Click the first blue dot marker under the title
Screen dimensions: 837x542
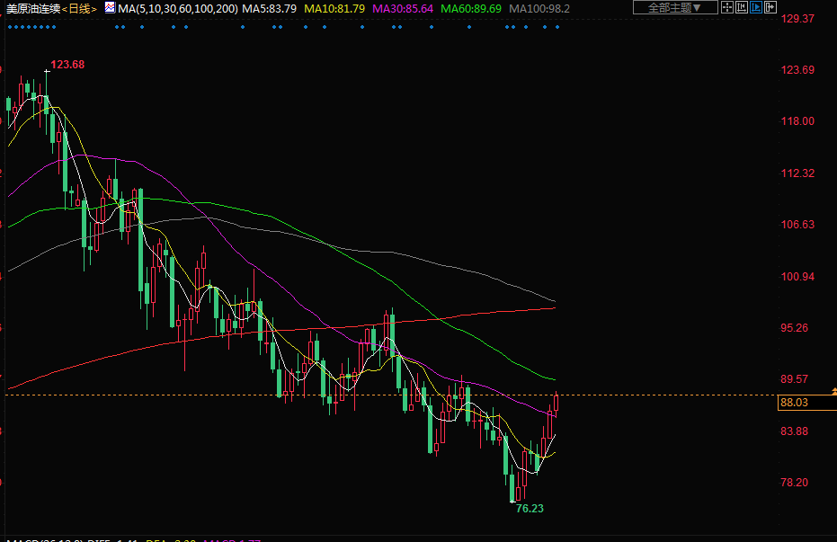[9, 26]
